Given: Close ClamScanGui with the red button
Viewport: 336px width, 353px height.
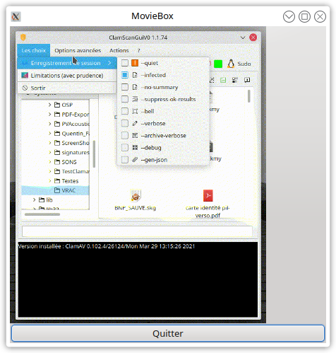Looking at the screenshot, I should click(x=253, y=37).
